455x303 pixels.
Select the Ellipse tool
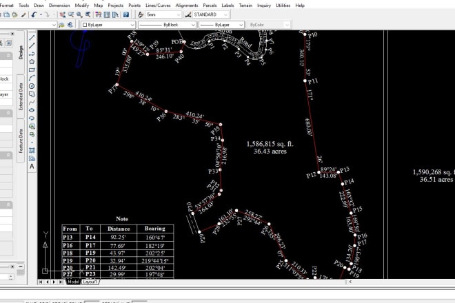[x=32, y=110]
